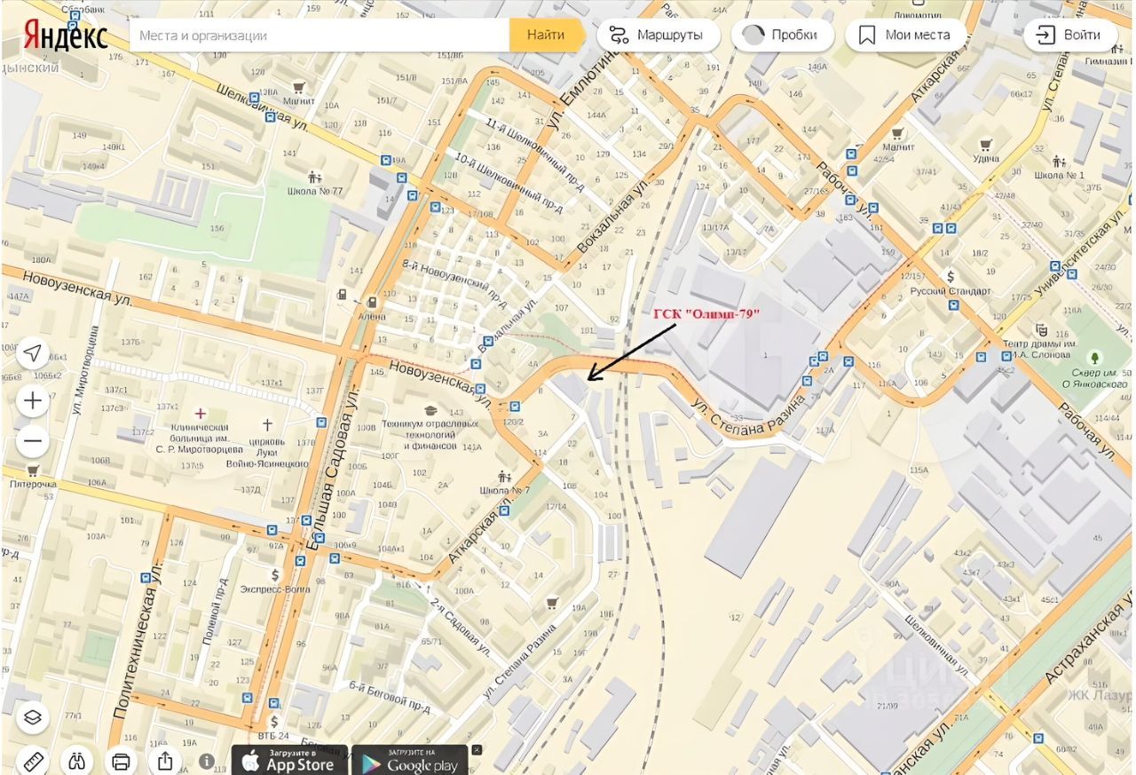
Task: Open the Маршруты route planner
Action: (658, 36)
